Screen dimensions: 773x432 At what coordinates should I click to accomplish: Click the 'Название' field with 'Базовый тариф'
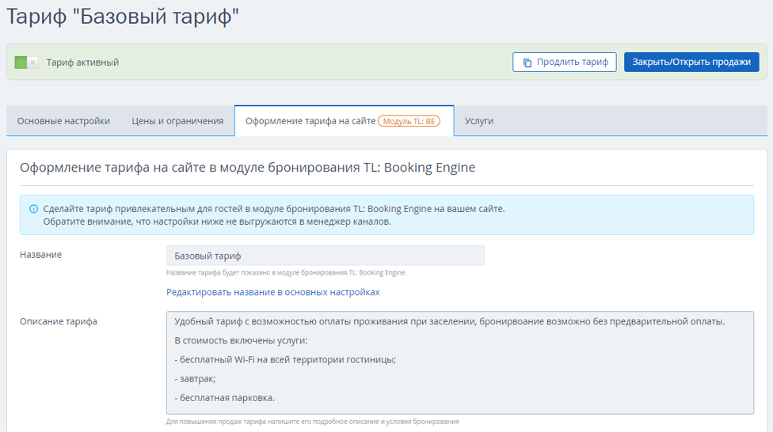tap(326, 256)
